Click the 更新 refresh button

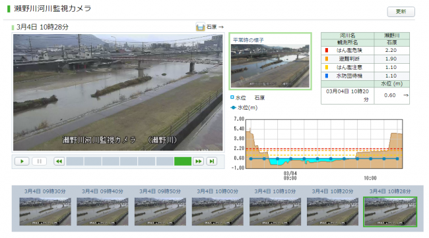(x=401, y=12)
